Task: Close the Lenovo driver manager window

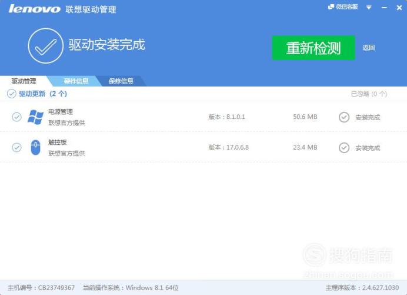Action: (399, 8)
